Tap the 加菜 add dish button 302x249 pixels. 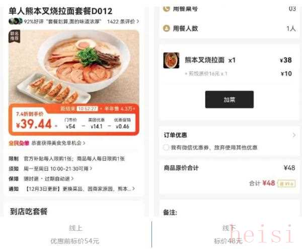230,99
